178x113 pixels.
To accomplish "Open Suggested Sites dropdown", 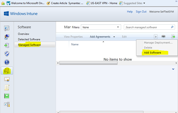I will [x=132, y=3].
